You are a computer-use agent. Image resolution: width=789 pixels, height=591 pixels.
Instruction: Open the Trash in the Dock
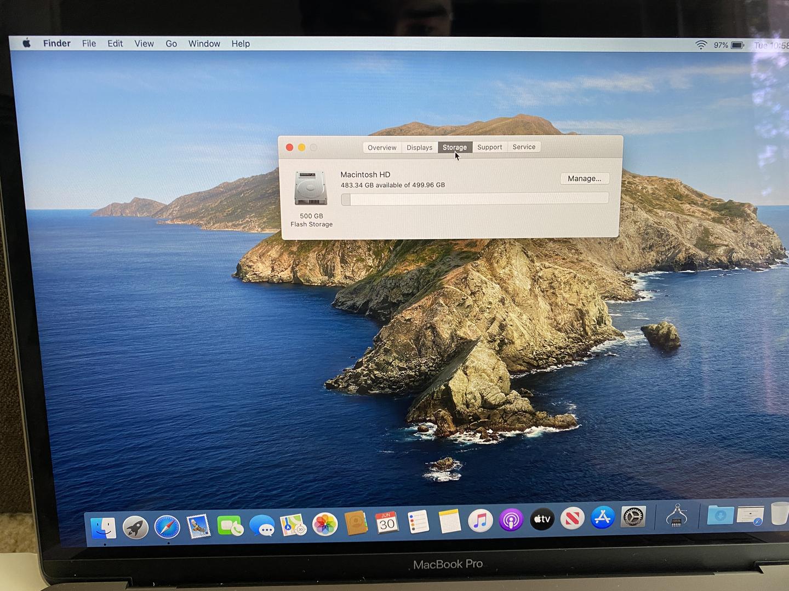coord(780,513)
